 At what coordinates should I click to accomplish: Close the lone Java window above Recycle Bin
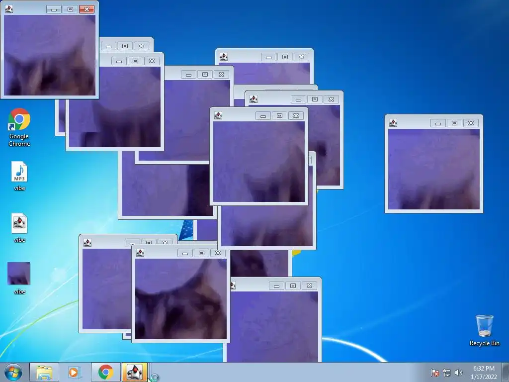click(x=471, y=123)
